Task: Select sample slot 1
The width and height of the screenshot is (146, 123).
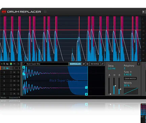Action: 4,64
